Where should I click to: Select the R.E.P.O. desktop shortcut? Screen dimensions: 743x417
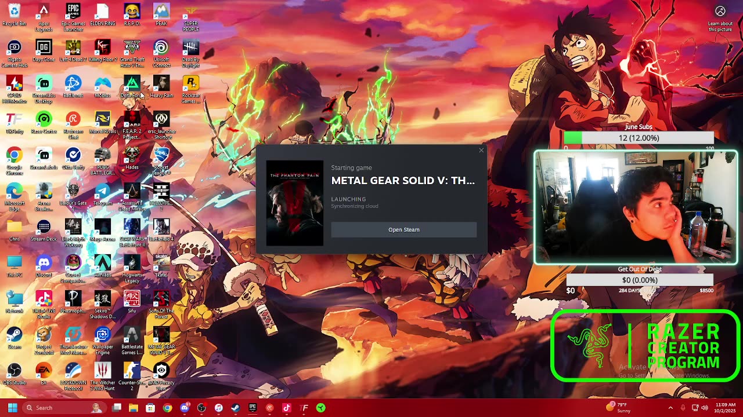132,16
